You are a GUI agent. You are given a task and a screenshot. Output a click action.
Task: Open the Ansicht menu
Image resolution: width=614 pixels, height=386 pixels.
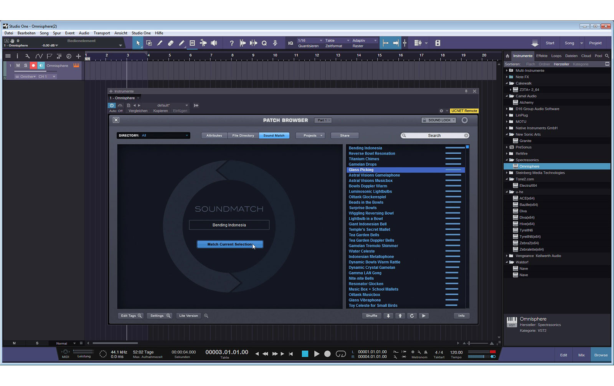pos(121,33)
